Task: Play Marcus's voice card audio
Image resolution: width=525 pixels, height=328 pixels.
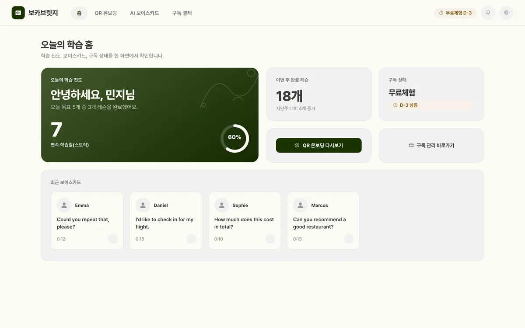Action: click(x=349, y=239)
